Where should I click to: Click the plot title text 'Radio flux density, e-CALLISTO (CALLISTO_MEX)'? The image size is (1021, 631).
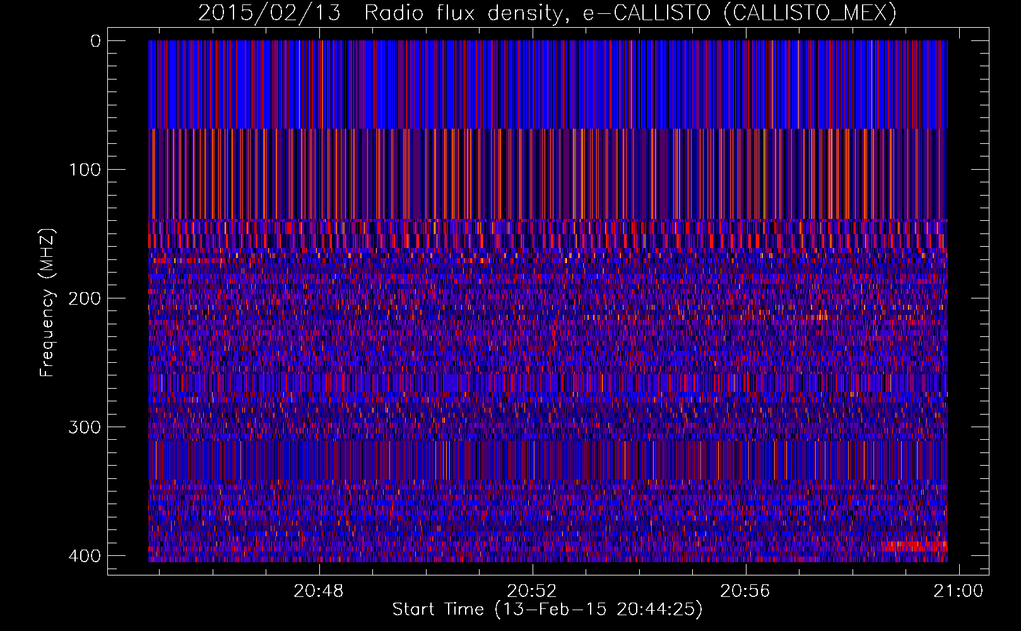pyautogui.click(x=630, y=13)
